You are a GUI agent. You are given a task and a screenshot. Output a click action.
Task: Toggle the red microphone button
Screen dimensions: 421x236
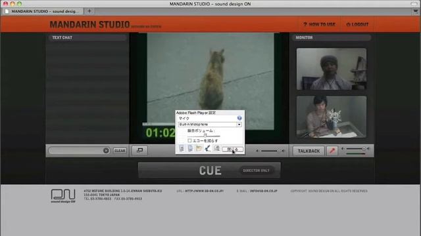pos(332,151)
